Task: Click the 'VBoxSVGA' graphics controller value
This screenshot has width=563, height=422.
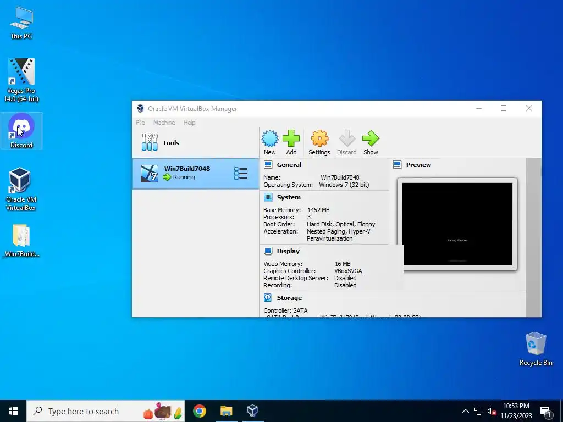Action: tap(348, 271)
